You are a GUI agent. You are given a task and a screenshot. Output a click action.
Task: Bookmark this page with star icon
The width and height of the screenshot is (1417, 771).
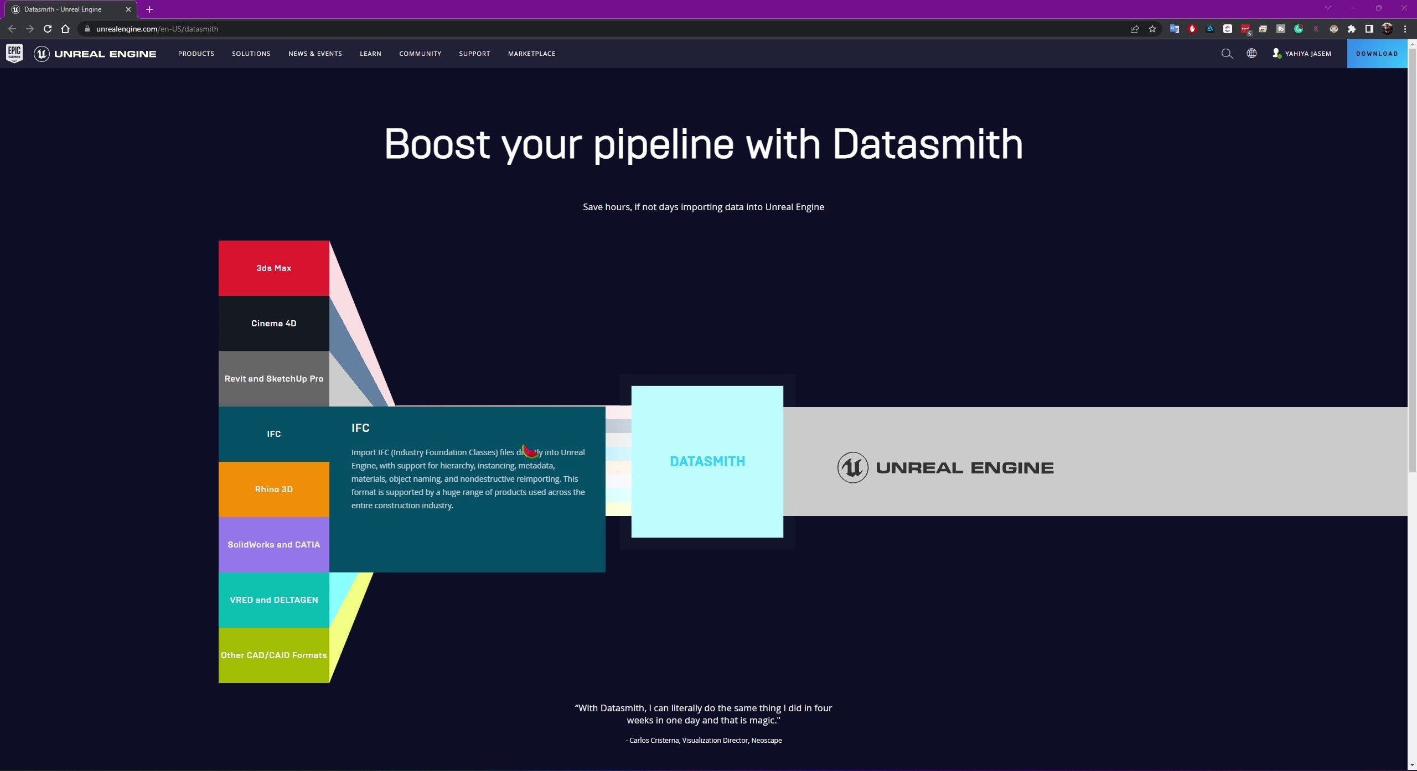click(x=1152, y=29)
